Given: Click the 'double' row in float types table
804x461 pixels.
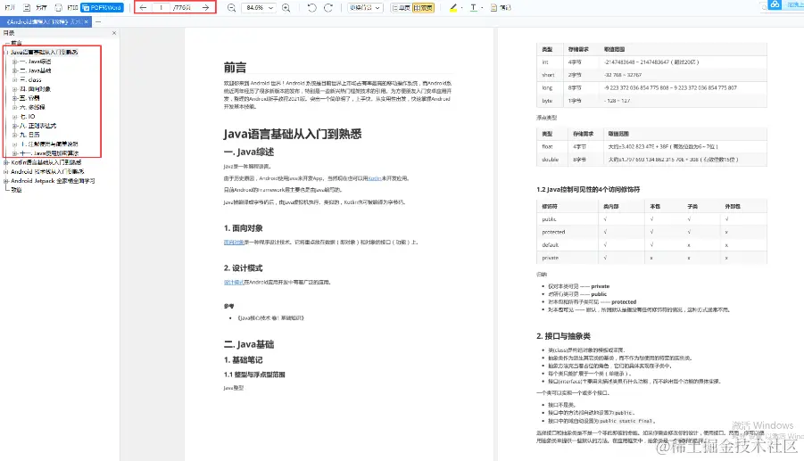Looking at the screenshot, I should coord(651,160).
